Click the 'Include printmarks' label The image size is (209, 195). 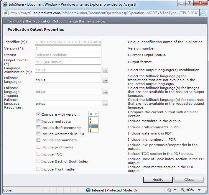57,147
